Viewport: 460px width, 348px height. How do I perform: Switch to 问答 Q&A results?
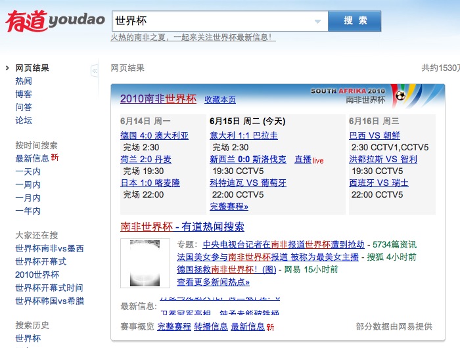coord(24,107)
